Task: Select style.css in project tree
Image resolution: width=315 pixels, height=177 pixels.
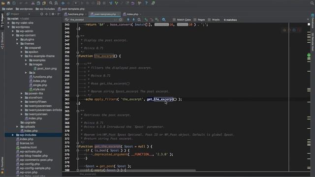Action: click(x=37, y=89)
